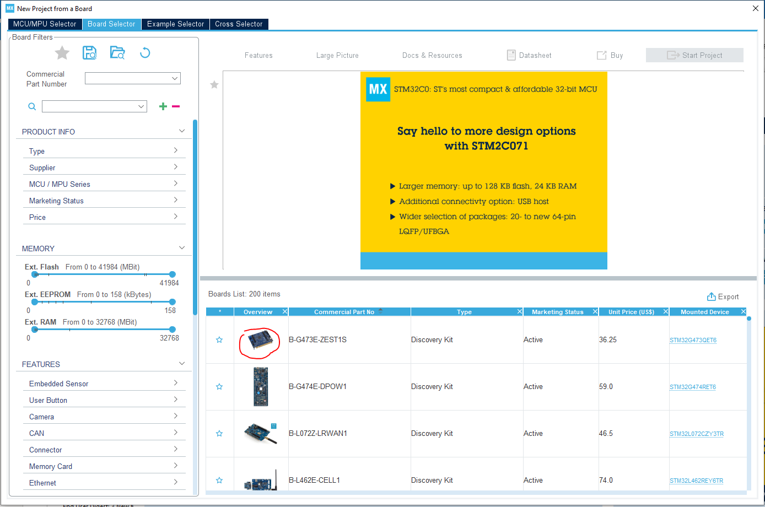Save the current board filters
The image size is (765, 507).
89,52
